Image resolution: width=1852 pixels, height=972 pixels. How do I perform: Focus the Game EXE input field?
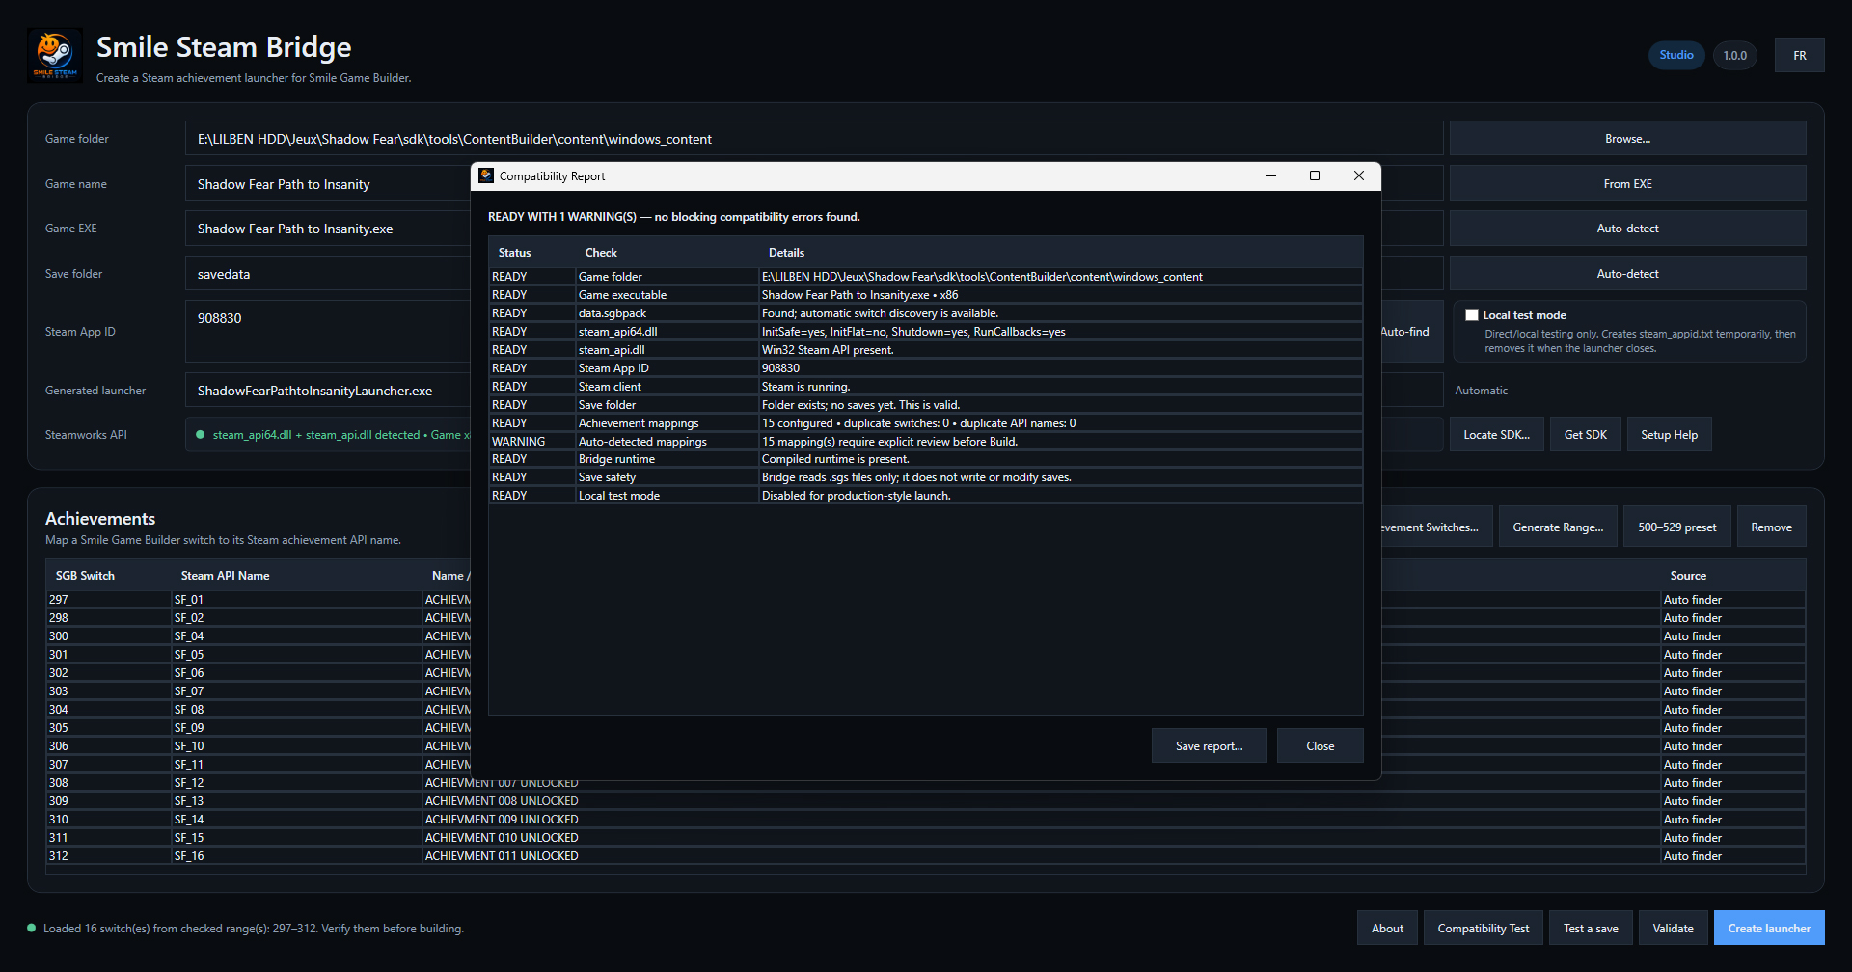(x=328, y=229)
